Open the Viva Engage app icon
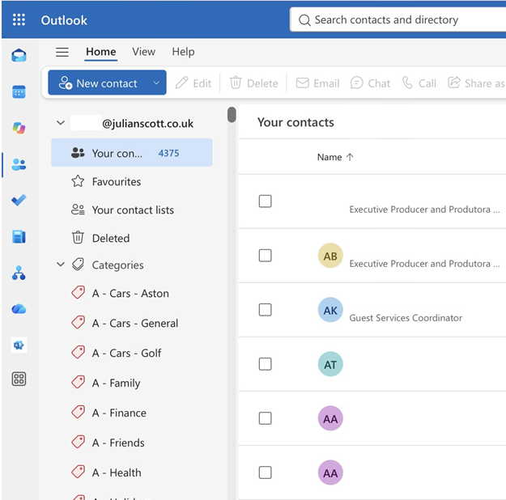The height and width of the screenshot is (500, 506). point(19,345)
